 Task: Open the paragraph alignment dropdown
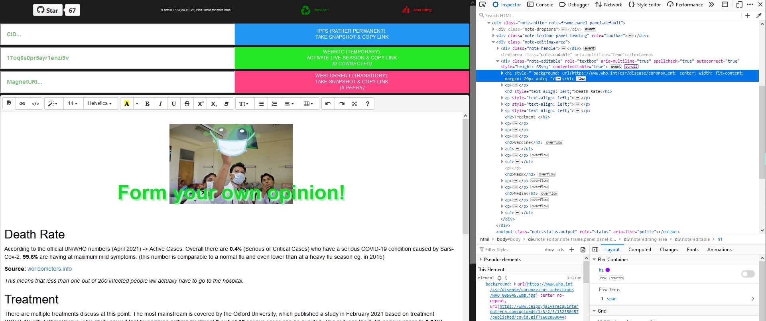[x=289, y=104]
